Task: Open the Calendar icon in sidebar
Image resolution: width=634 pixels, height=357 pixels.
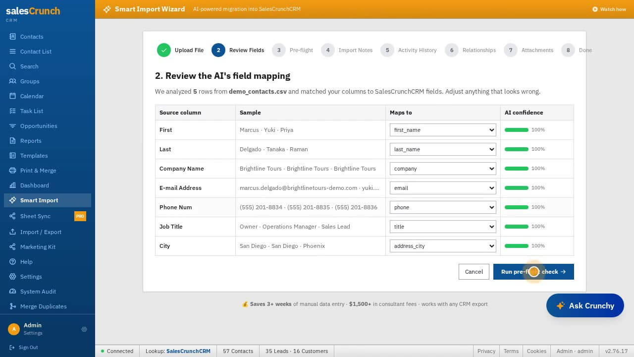Action: pyautogui.click(x=12, y=96)
